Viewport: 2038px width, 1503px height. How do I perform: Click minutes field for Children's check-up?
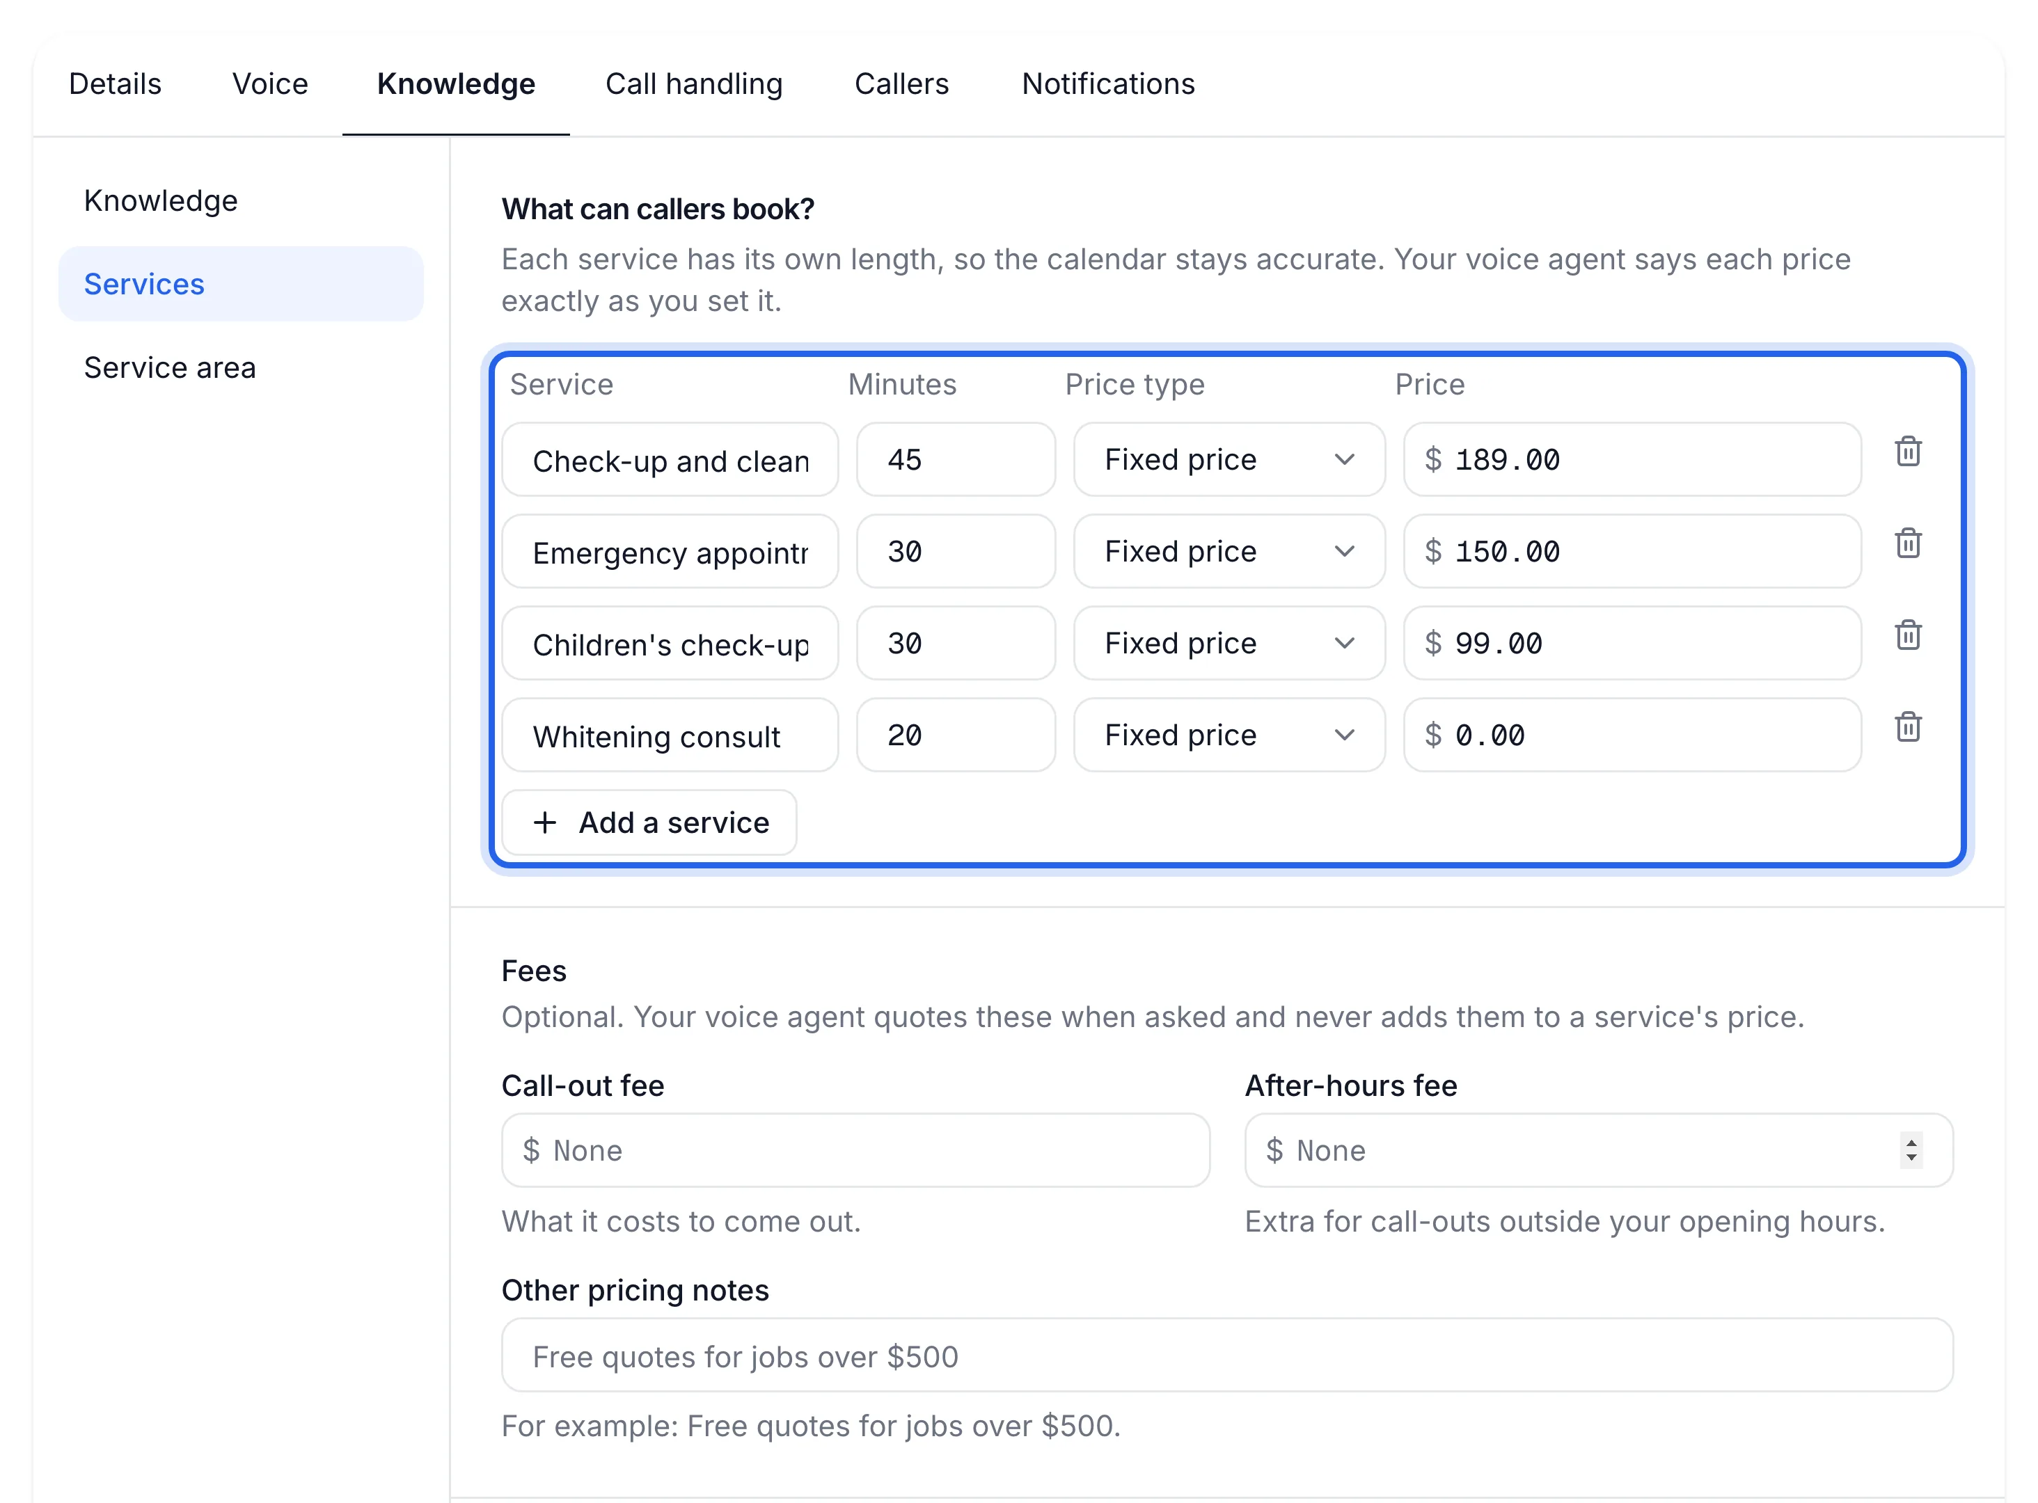point(956,643)
